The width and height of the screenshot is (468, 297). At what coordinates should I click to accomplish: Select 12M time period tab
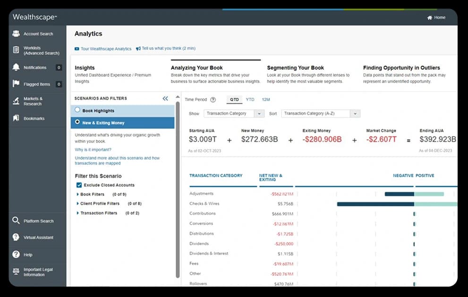[266, 100]
